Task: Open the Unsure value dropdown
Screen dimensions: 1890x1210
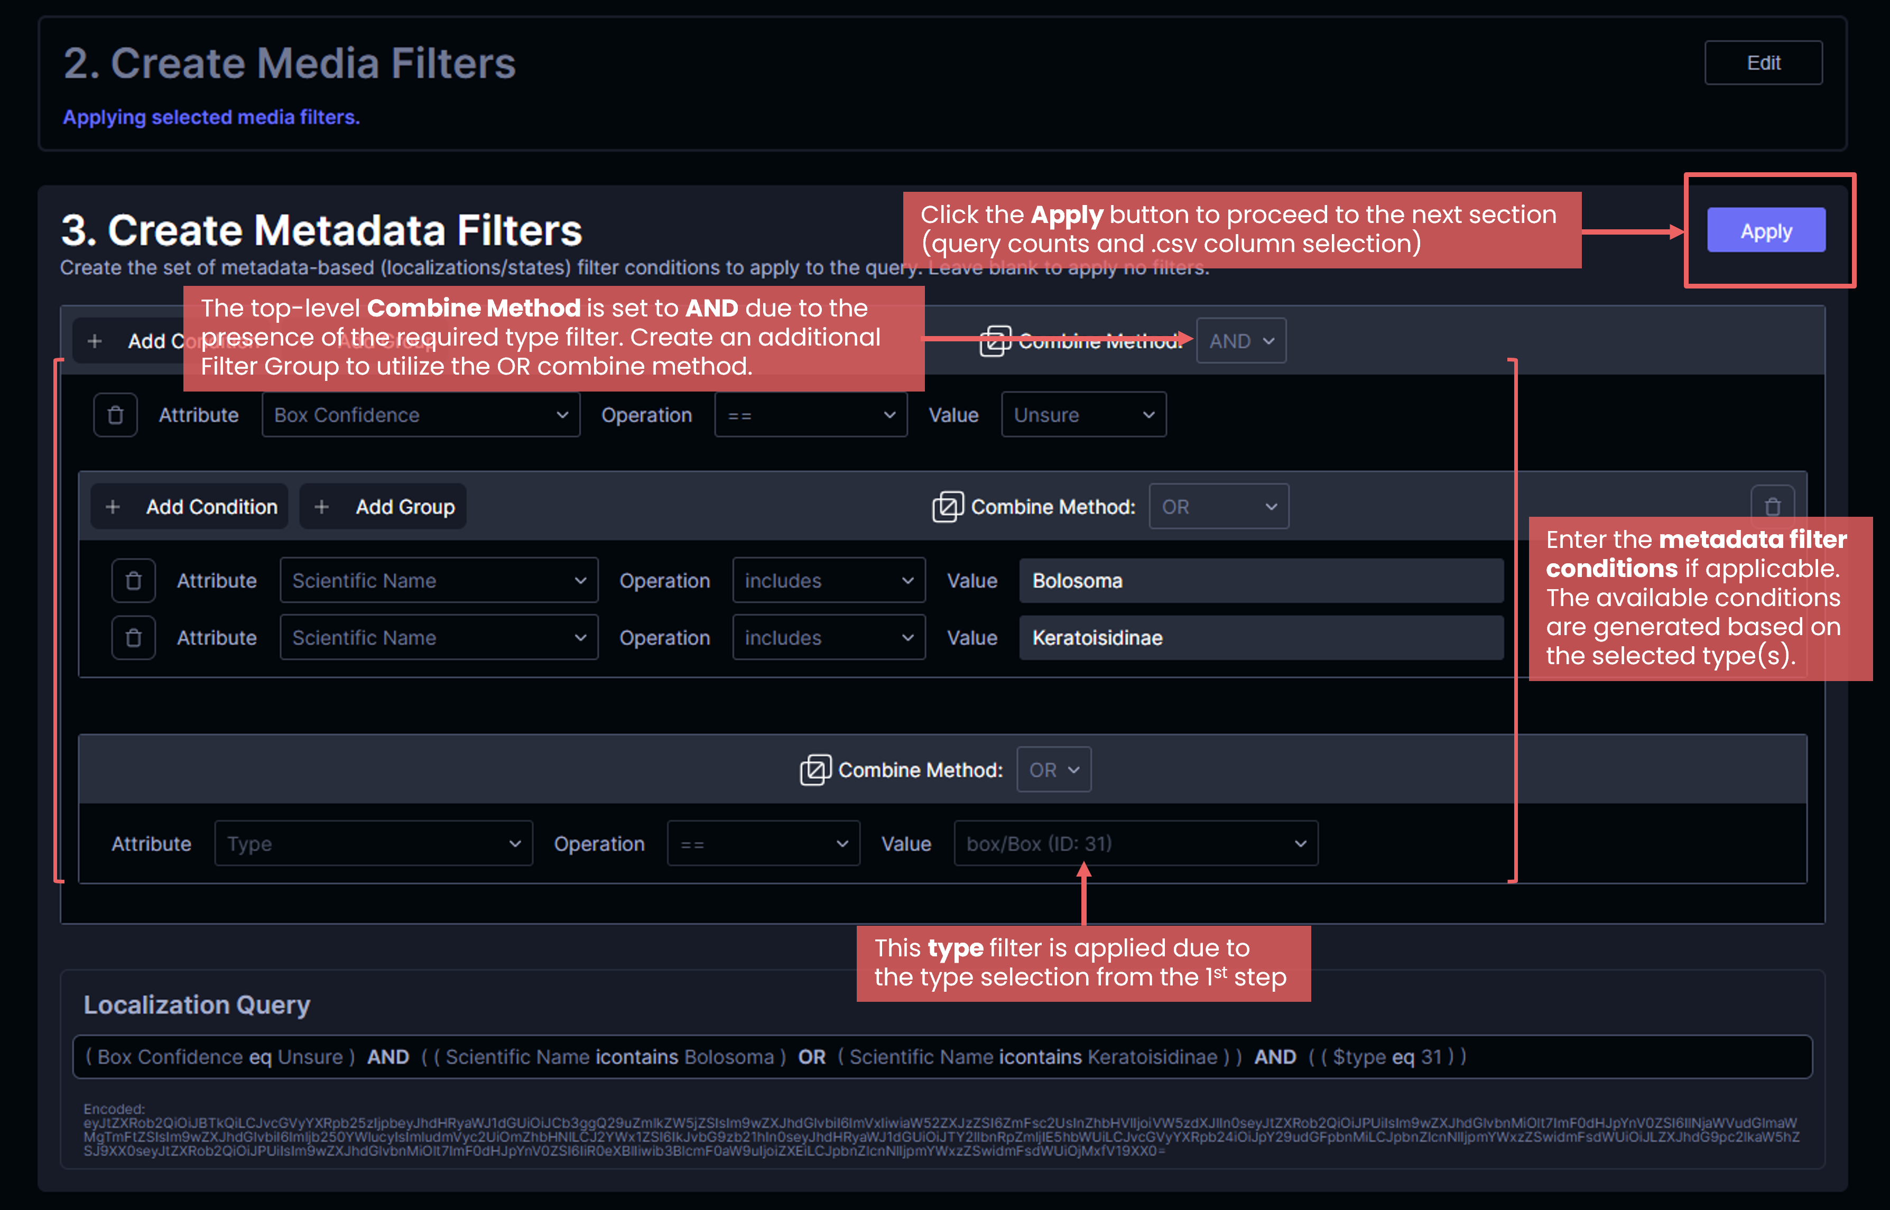Action: (x=1083, y=415)
